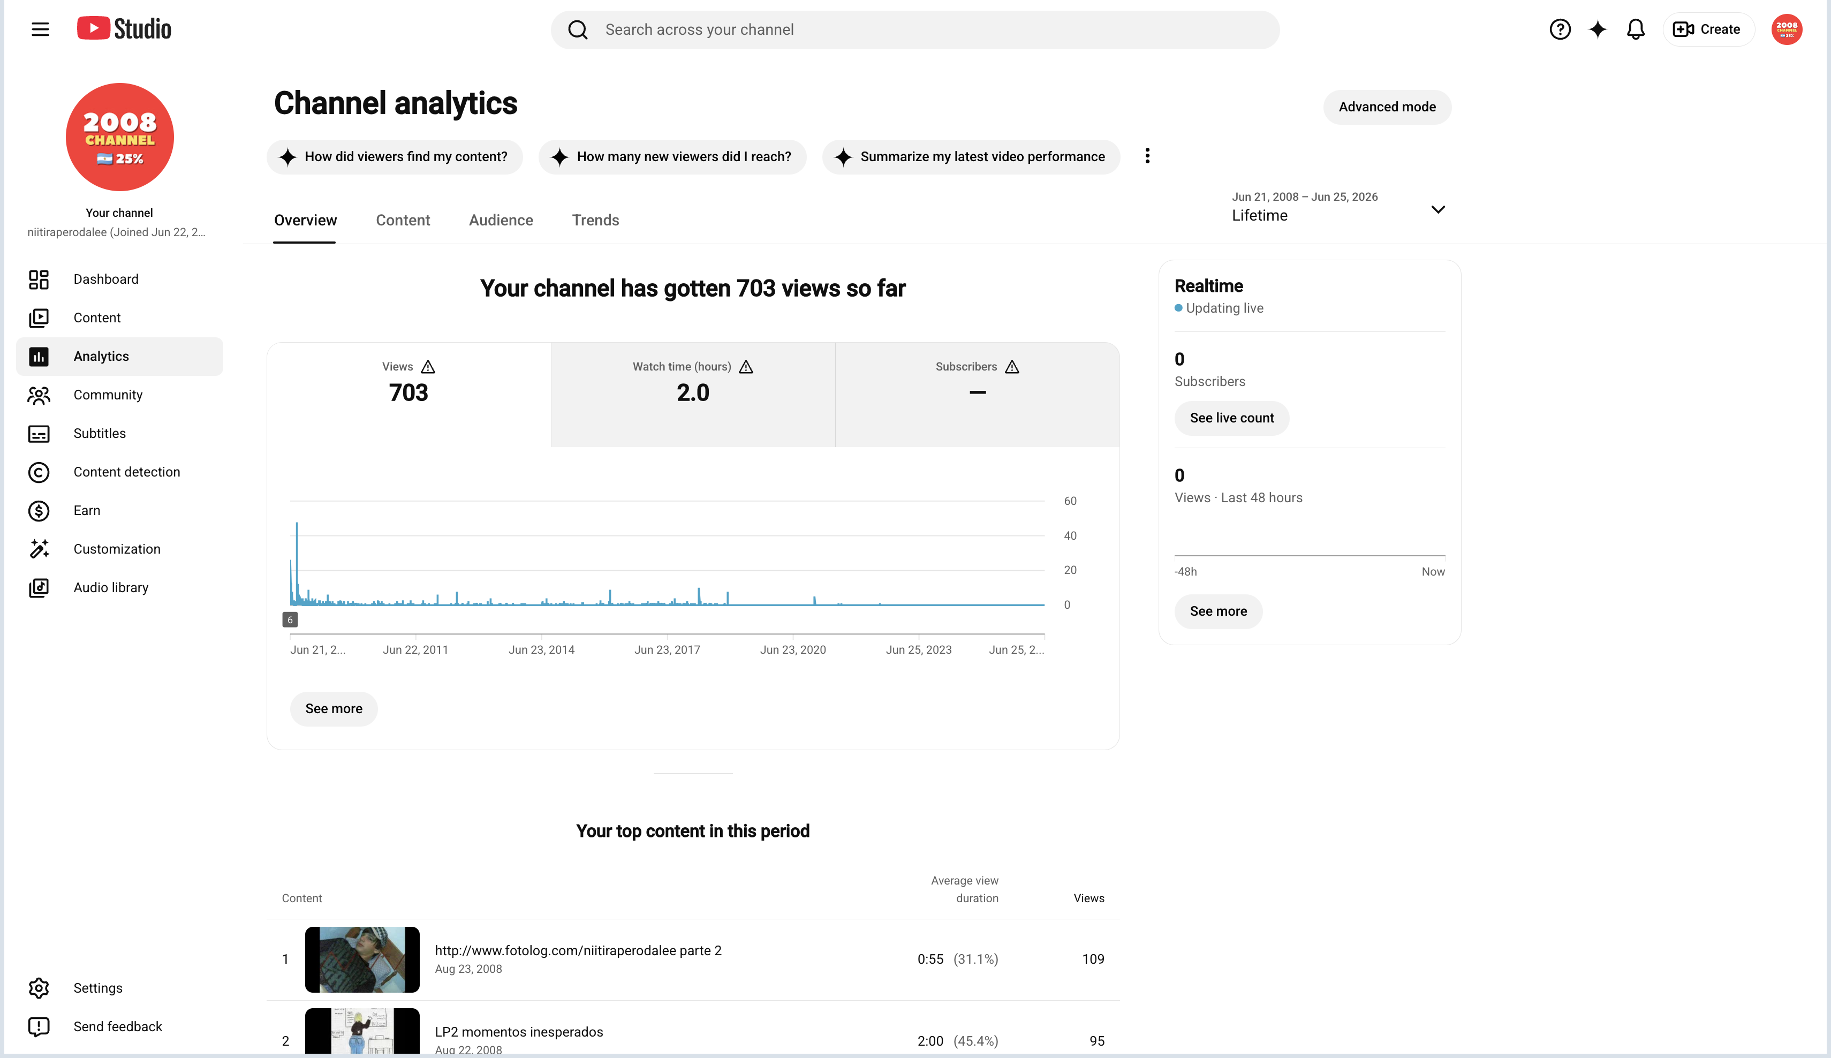Click the Dashboard menu label
This screenshot has height=1058, width=1831.
[106, 279]
